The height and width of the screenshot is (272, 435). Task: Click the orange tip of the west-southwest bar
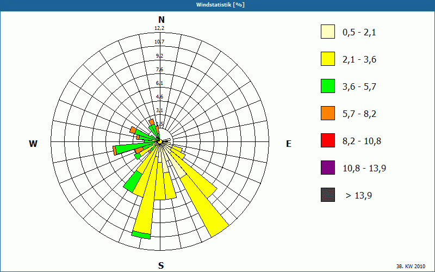click(115, 151)
